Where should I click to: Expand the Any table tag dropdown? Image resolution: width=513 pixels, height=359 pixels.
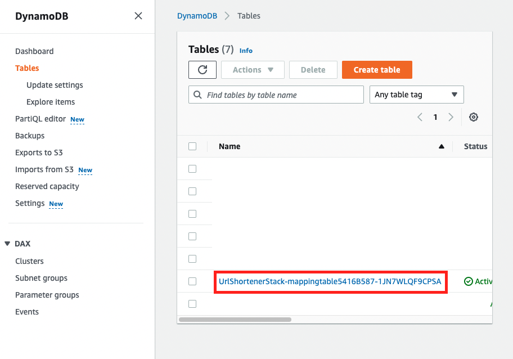pyautogui.click(x=416, y=95)
